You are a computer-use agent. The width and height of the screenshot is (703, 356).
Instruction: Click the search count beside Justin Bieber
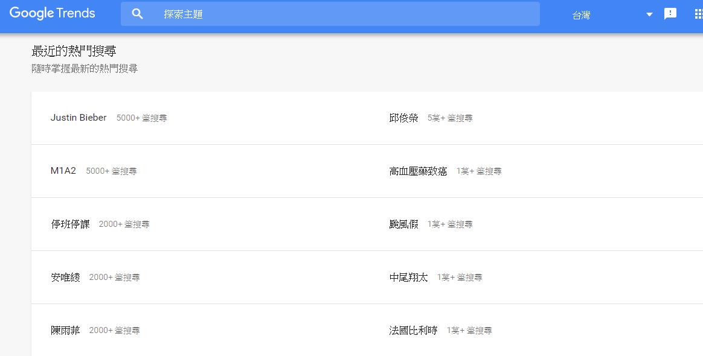[142, 118]
